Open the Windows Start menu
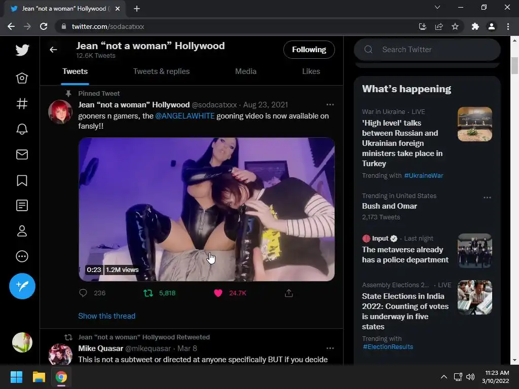 coord(16,377)
